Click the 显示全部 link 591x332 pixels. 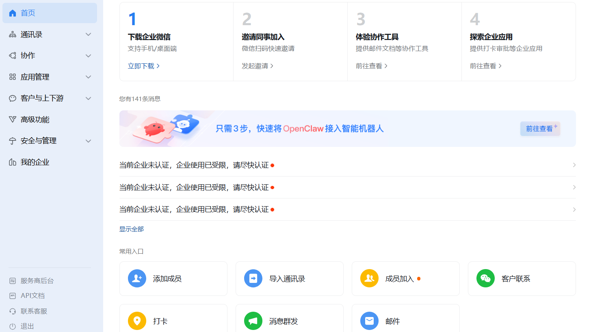coord(132,229)
